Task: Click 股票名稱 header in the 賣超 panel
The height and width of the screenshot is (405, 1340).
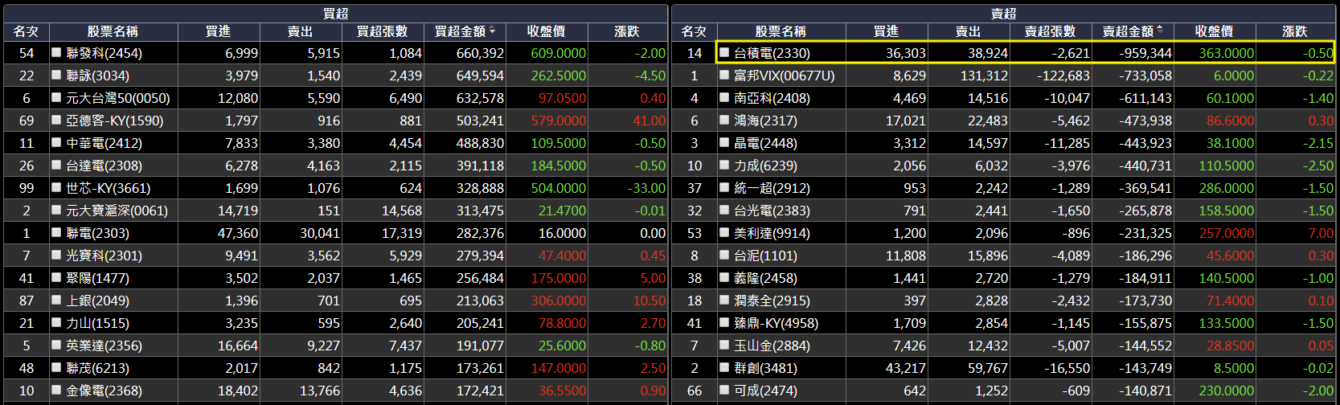Action: point(781,31)
